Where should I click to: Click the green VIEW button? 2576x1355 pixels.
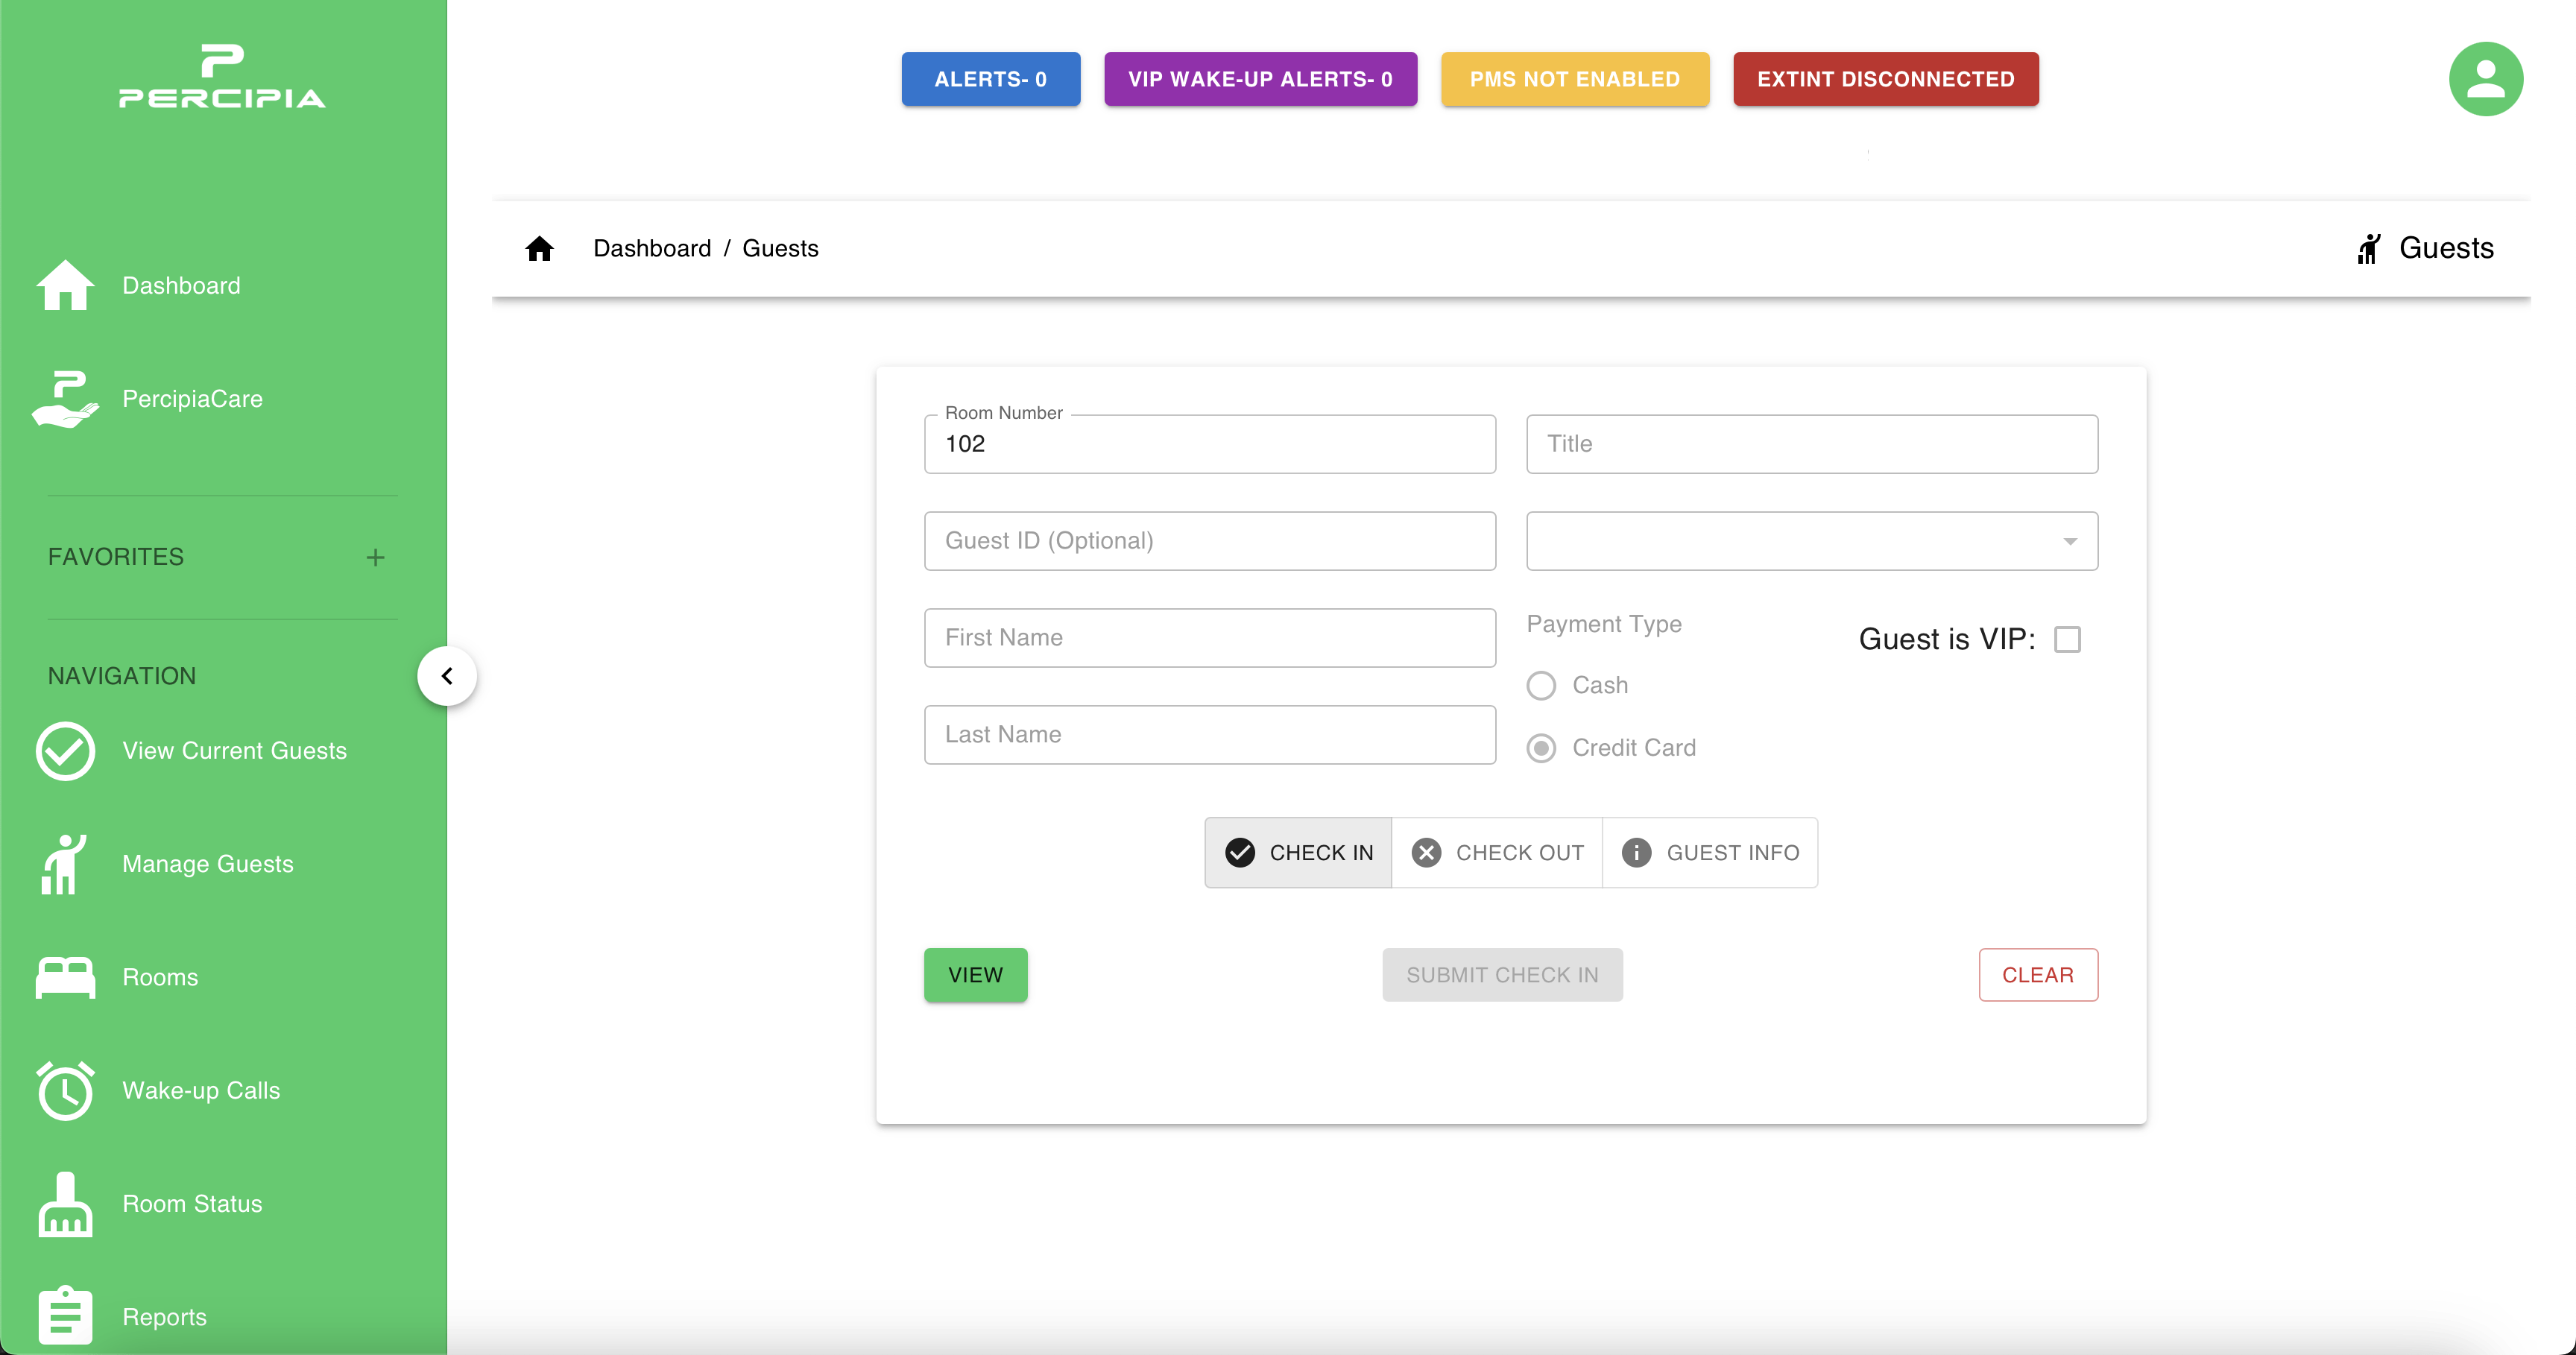pos(975,975)
